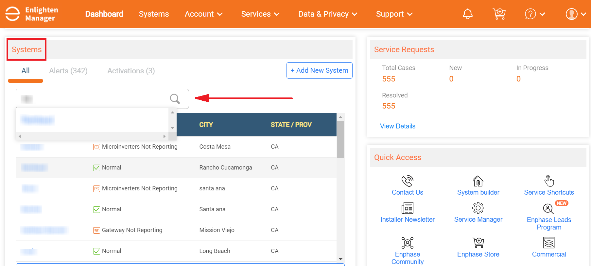This screenshot has height=266, width=591.
Task: Open the Enphase Community icon
Action: pyautogui.click(x=407, y=243)
